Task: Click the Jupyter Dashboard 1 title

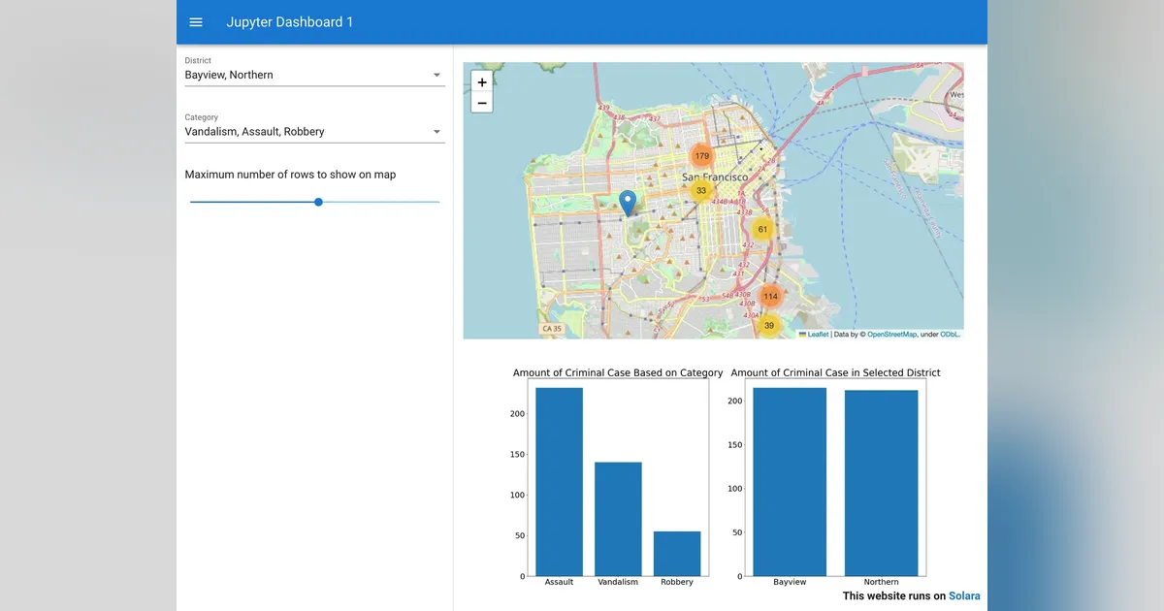Action: [290, 21]
